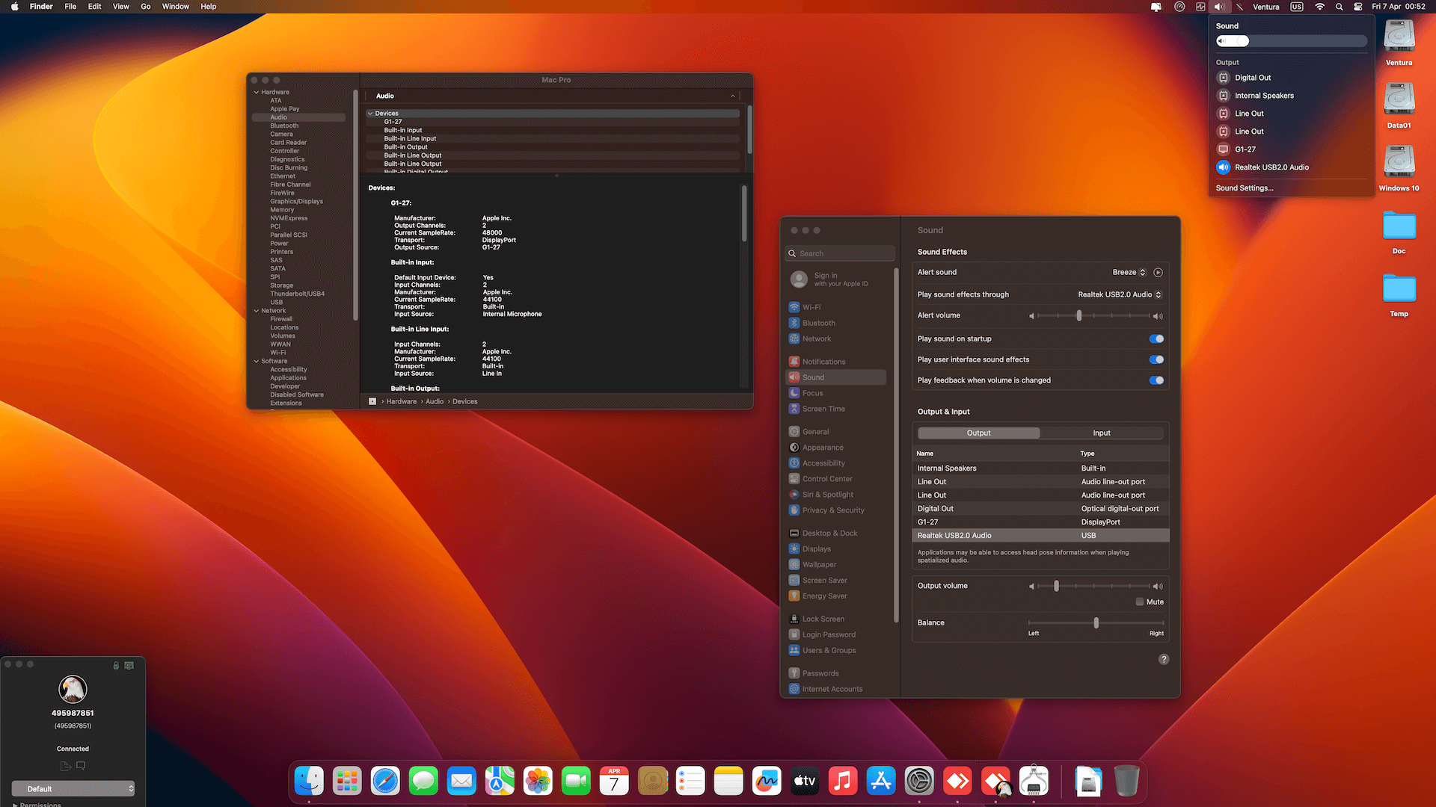Viewport: 1436px width, 807px height.
Task: Switch to the Input tab in Sound settings
Action: (x=1101, y=433)
